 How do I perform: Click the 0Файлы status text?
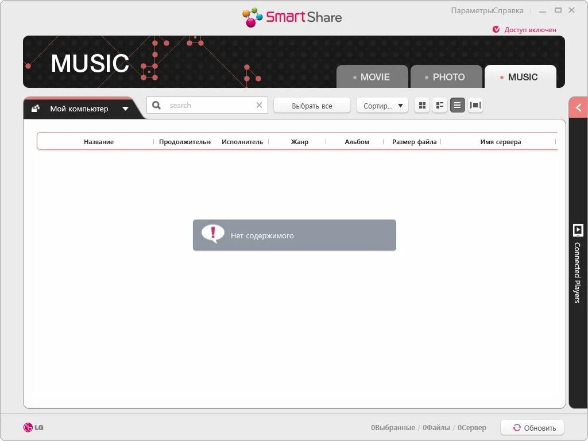(x=436, y=427)
